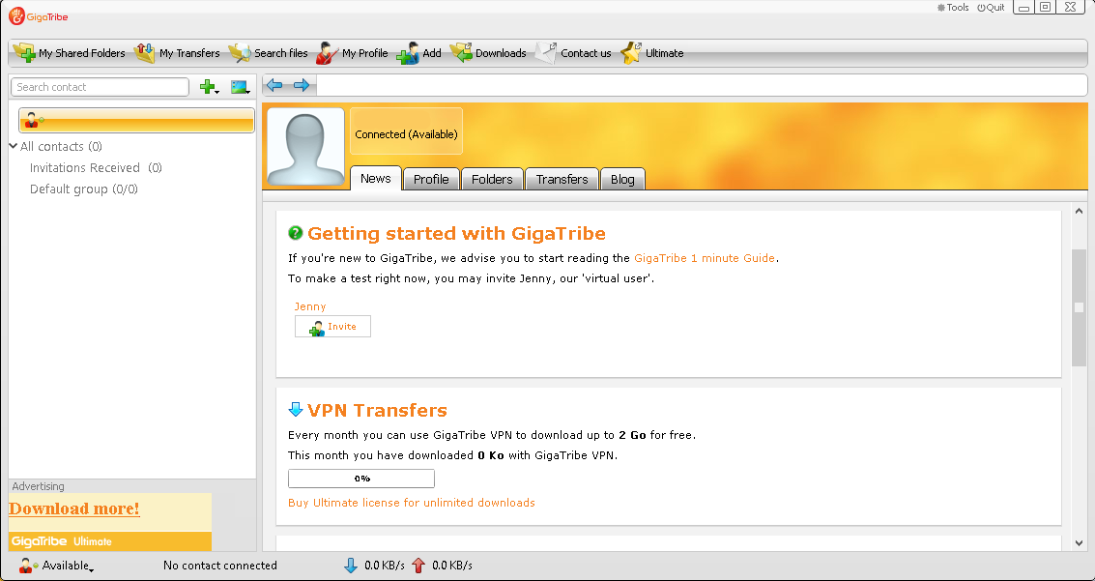Open My Profile from the toolbar
This screenshot has height=581, width=1095.
[352, 53]
